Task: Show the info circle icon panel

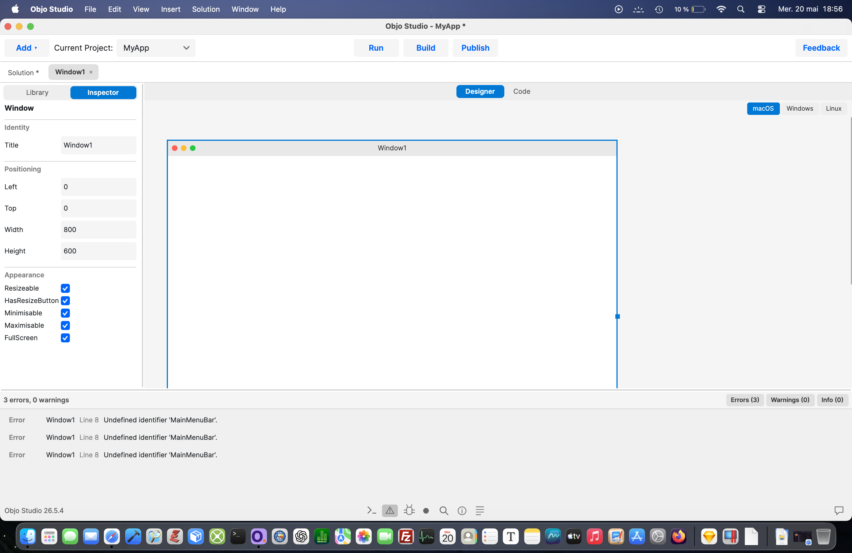Action: (462, 511)
